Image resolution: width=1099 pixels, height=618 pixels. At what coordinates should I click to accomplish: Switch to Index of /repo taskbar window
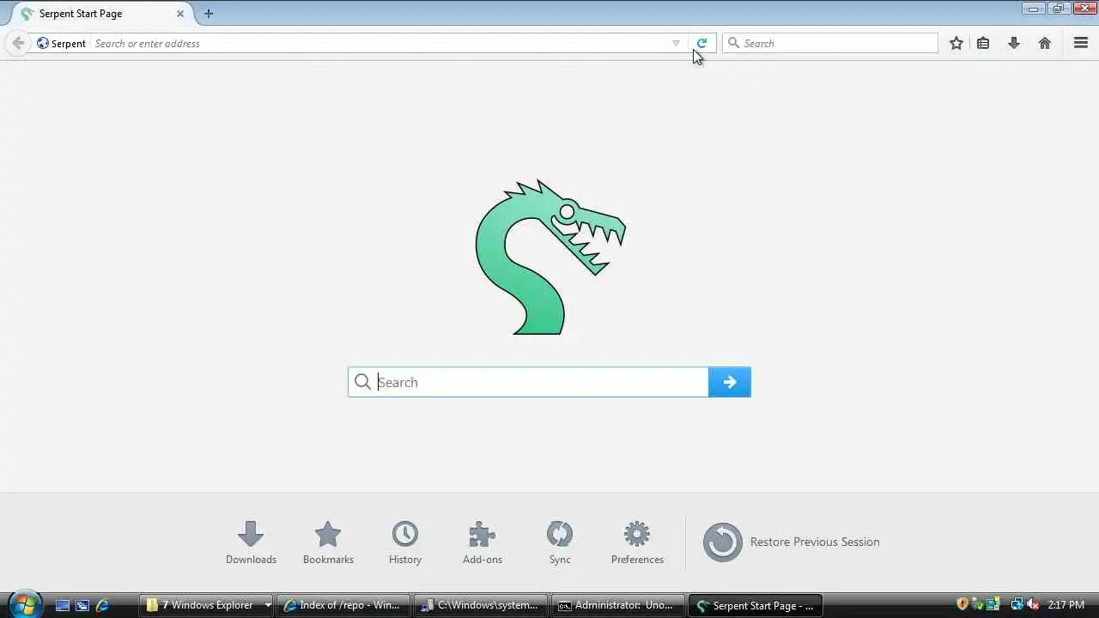(343, 605)
